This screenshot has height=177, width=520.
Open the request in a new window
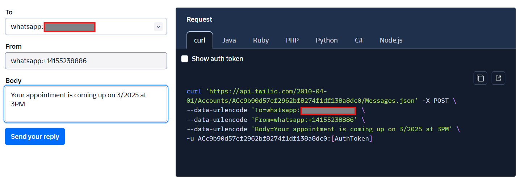pyautogui.click(x=498, y=78)
